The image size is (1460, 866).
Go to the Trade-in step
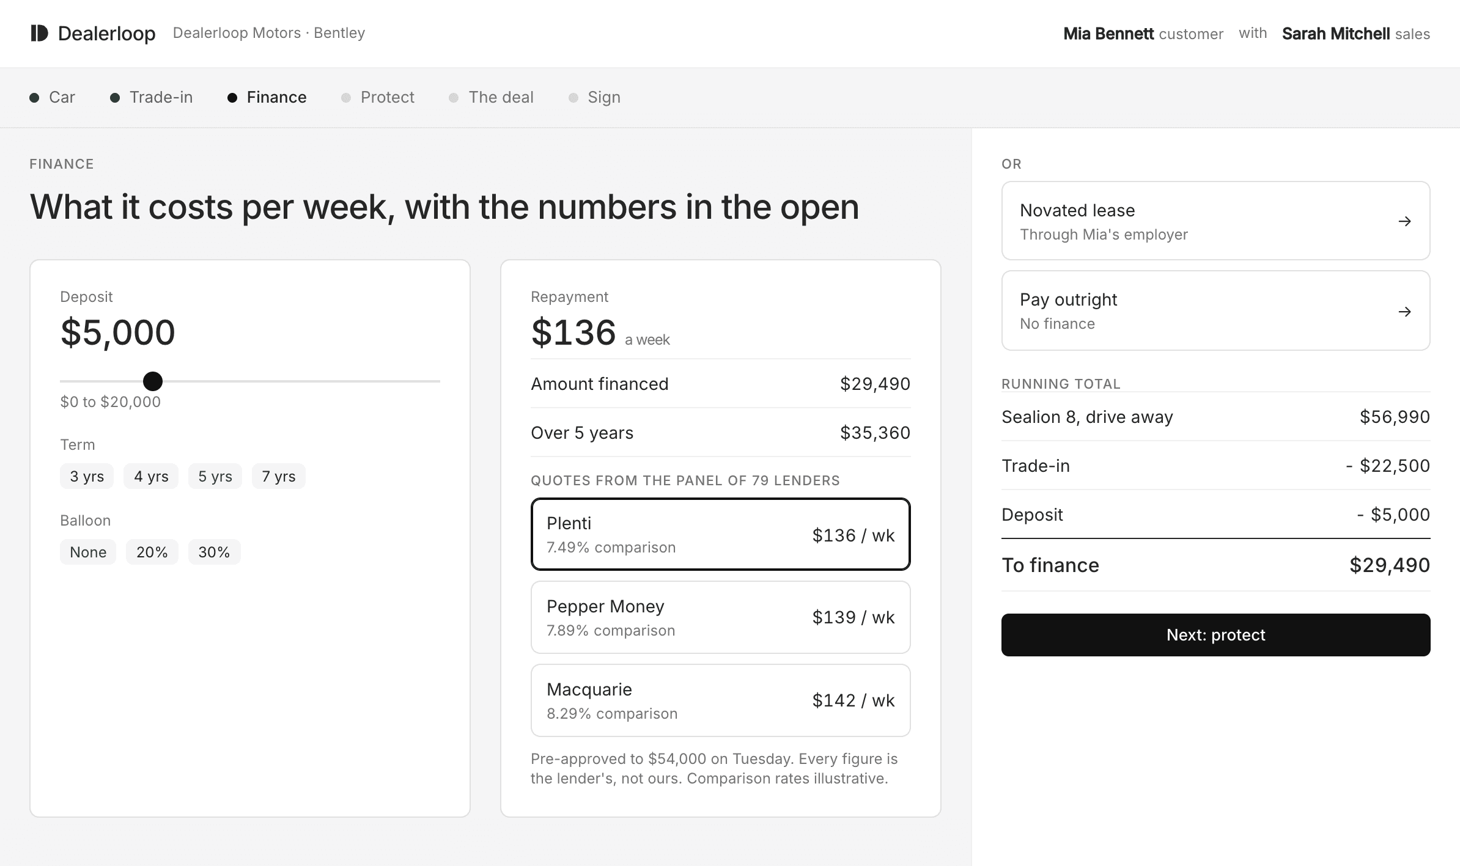point(151,97)
